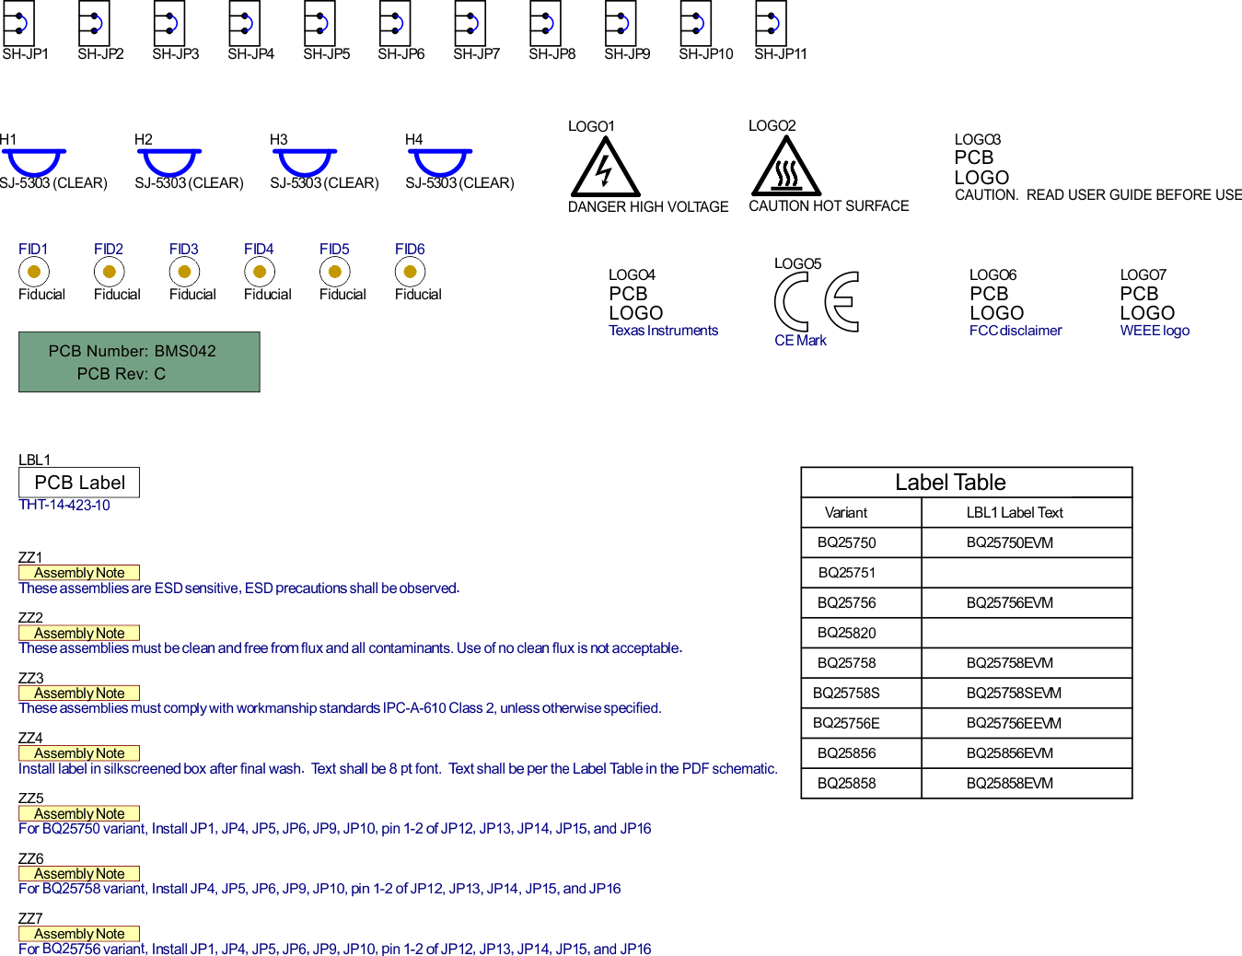Click the H2 bumper symbol
1242x956 pixels.
tap(170, 162)
